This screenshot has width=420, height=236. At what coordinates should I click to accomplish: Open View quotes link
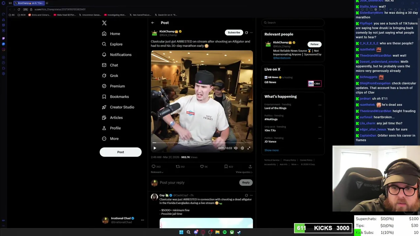point(244,172)
